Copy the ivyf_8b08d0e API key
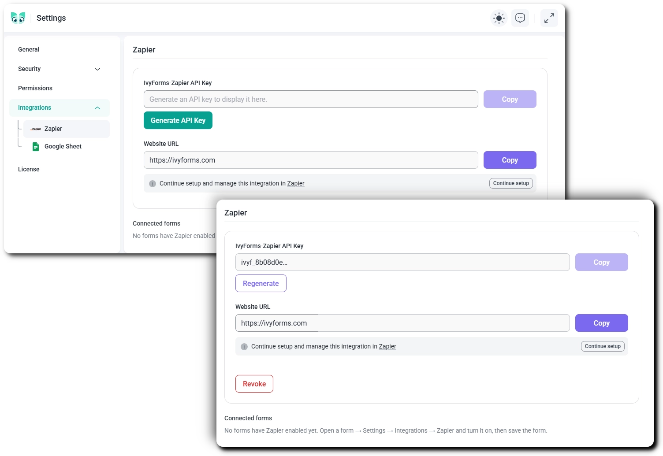 click(x=602, y=262)
